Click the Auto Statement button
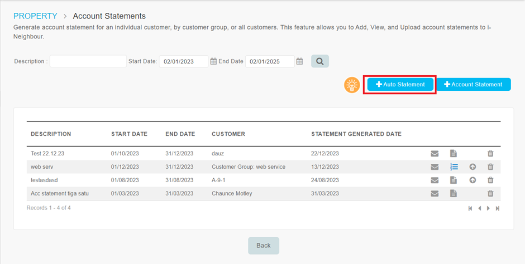Screen dimensions: 525x264 point(400,85)
